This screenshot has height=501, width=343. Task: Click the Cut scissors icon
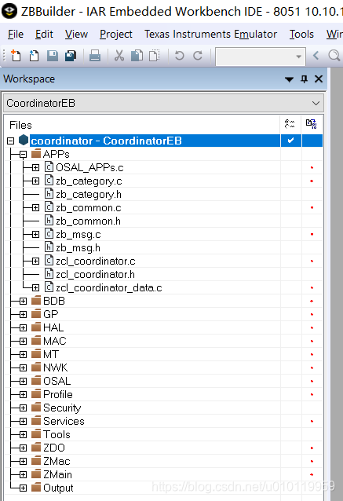[119, 56]
